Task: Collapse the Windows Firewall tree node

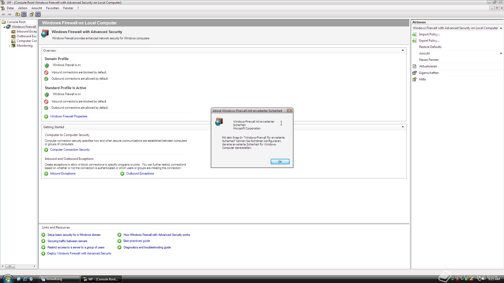Action: coord(4,27)
